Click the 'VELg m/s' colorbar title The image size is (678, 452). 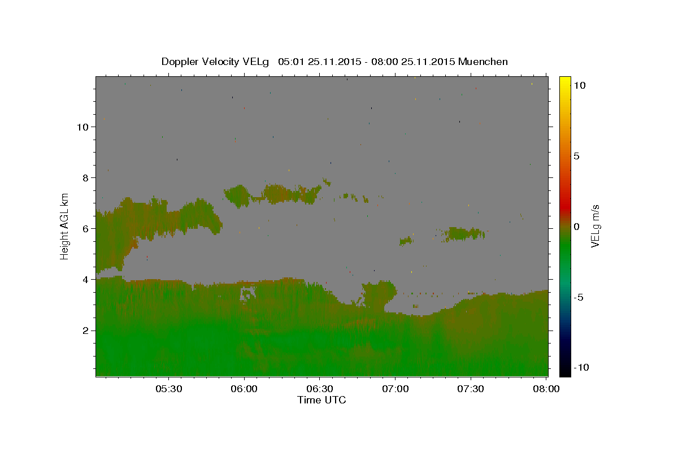pos(595,226)
